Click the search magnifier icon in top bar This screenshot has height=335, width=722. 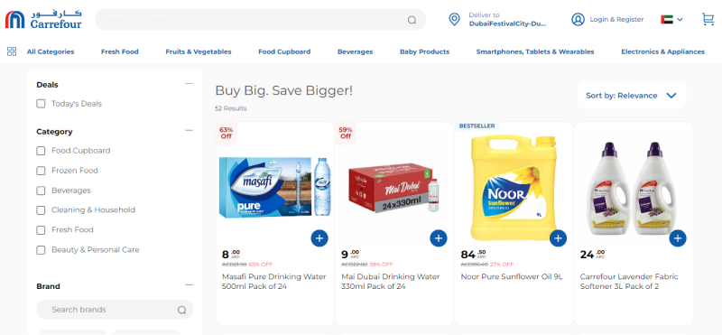pos(412,20)
